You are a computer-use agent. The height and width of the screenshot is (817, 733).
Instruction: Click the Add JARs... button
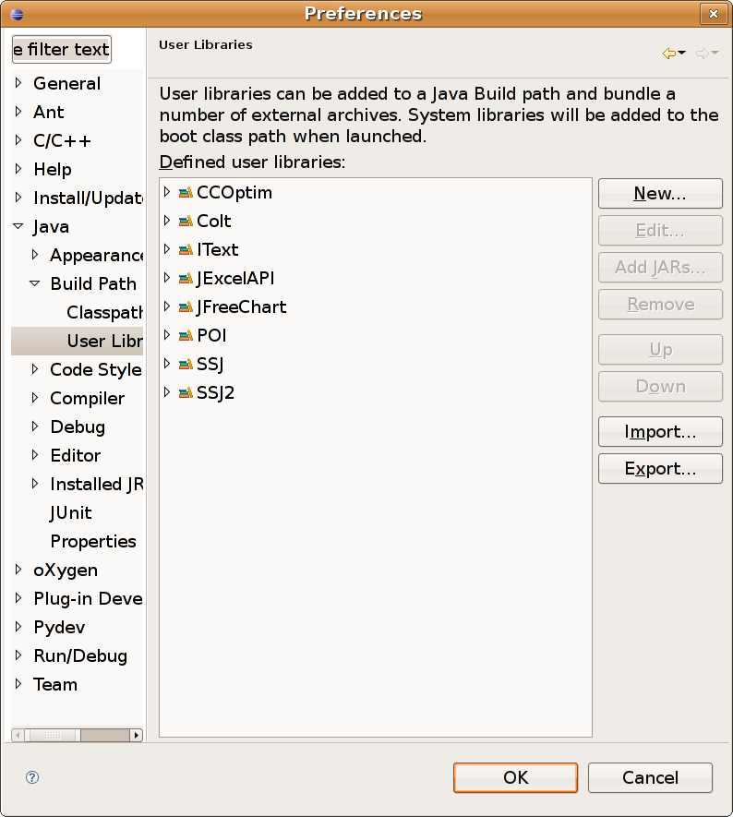point(660,268)
